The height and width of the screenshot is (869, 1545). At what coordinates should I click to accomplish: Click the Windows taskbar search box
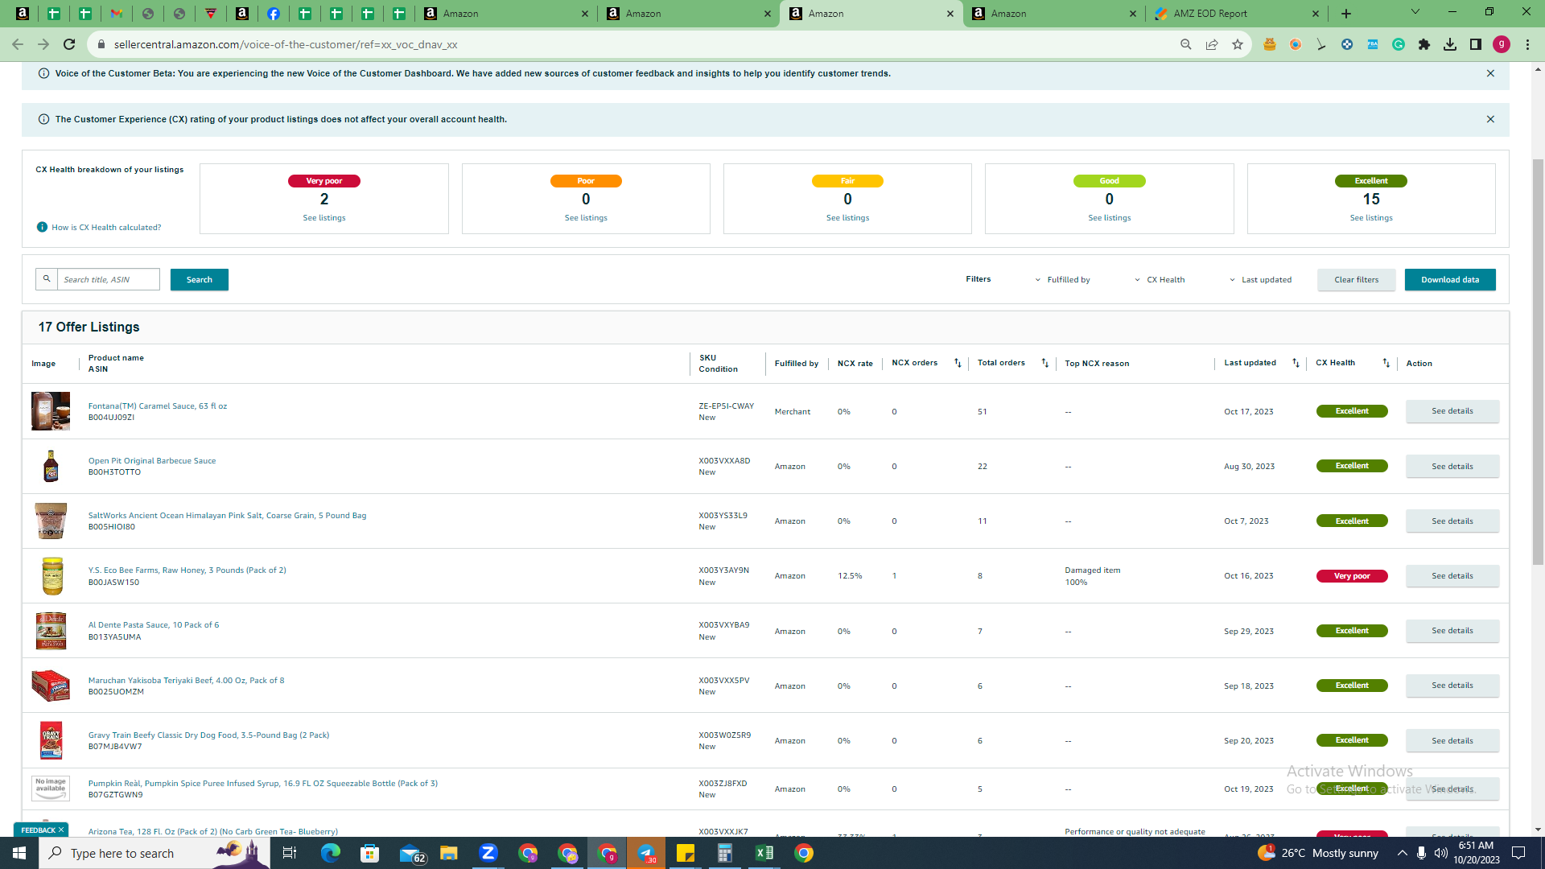pyautogui.click(x=153, y=853)
